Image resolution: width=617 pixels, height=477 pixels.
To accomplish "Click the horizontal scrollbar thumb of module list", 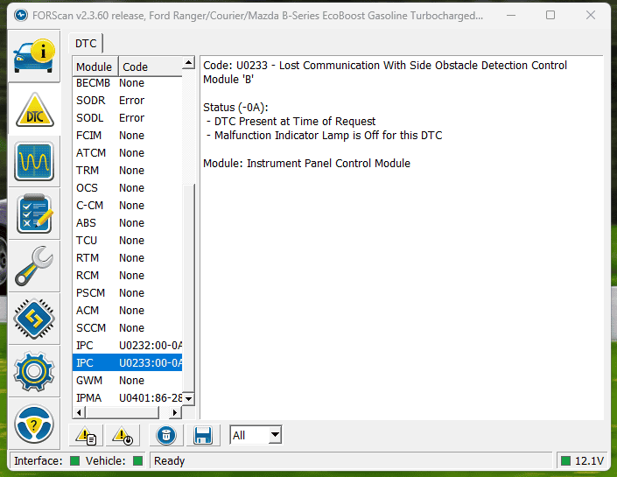I will 122,412.
